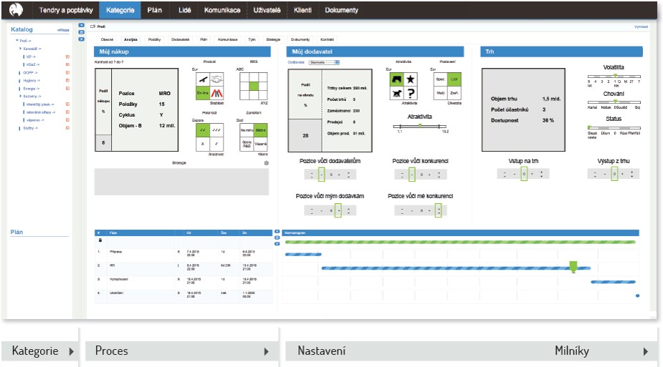This screenshot has width=663, height=367.
Task: Click selected zero in Vstup na trh
Action: [524, 174]
